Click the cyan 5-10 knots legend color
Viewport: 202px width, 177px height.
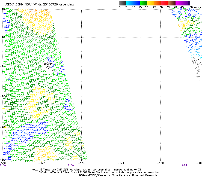[x=129, y=3]
